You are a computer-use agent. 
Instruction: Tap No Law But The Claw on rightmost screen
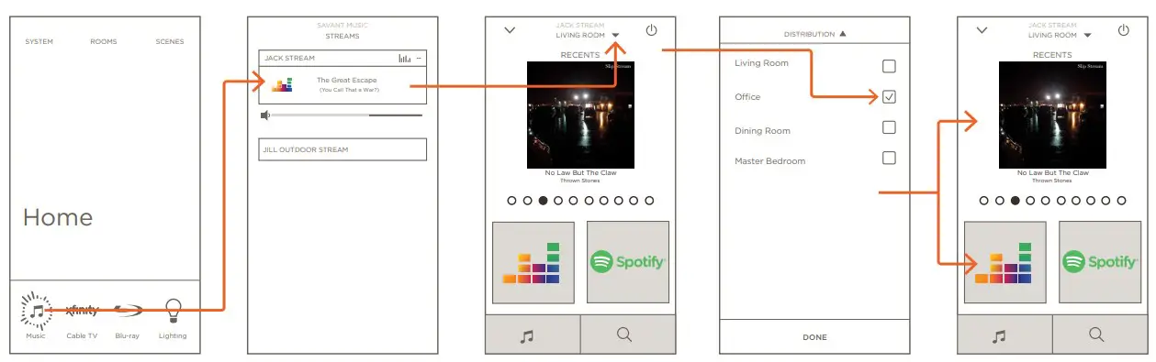click(1052, 173)
